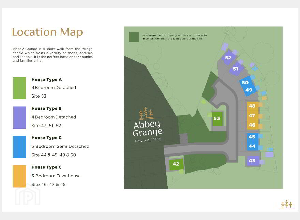Click '4 Bedroom Detached' under Type B
The width and height of the screenshot is (300, 220).
54,117
